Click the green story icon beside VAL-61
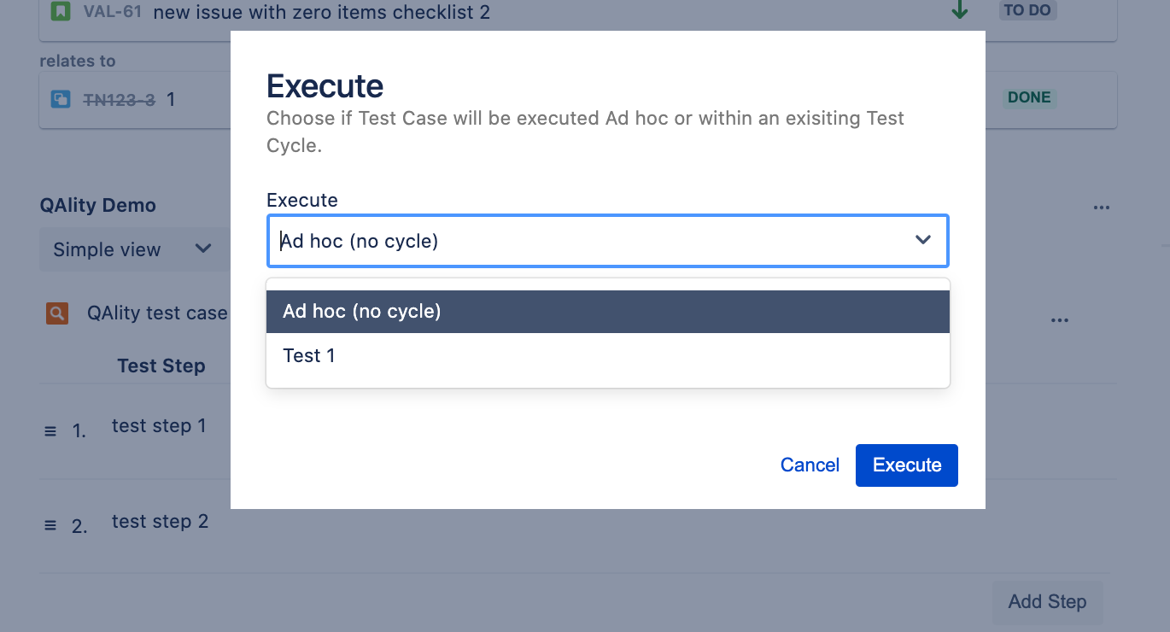 coord(61,12)
